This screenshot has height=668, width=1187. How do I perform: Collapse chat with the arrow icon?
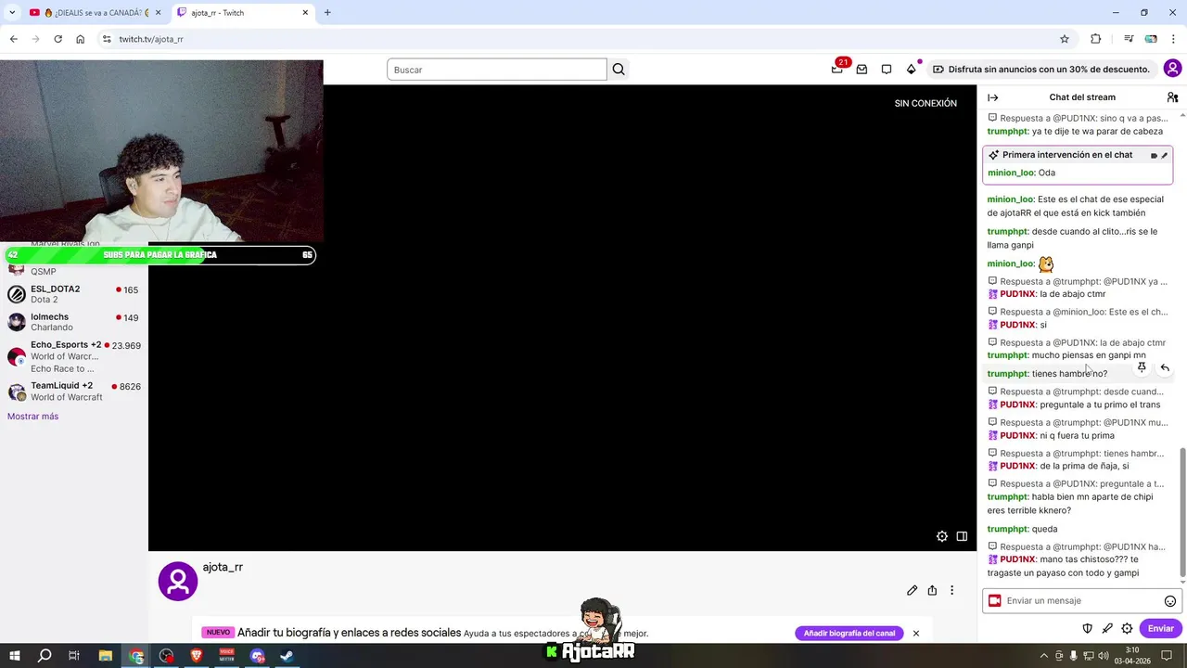point(993,97)
